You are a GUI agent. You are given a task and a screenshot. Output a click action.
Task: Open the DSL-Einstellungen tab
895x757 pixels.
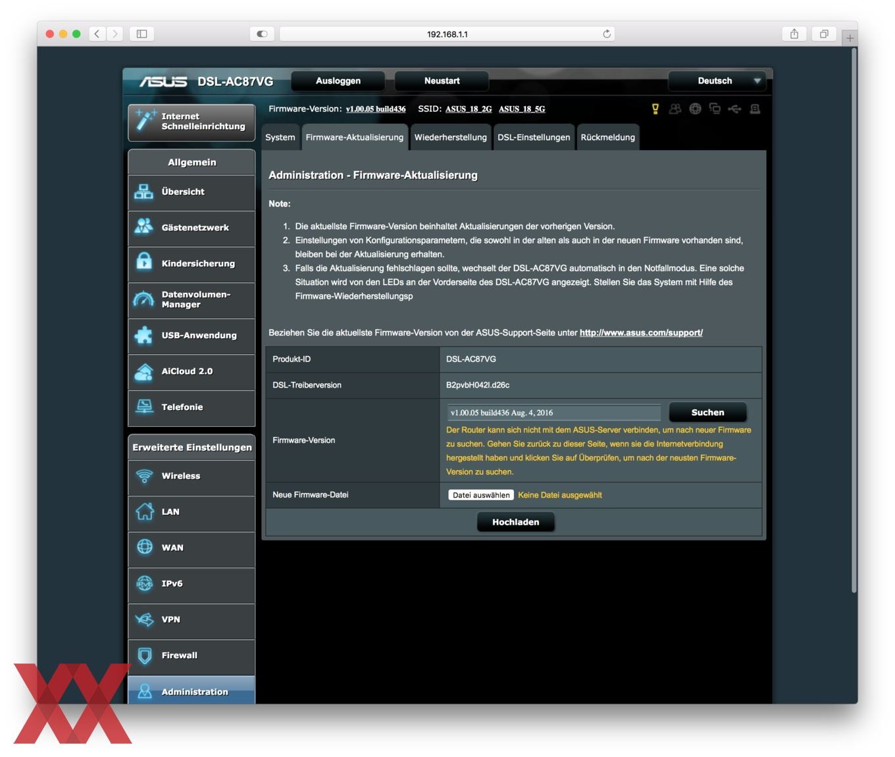(534, 137)
